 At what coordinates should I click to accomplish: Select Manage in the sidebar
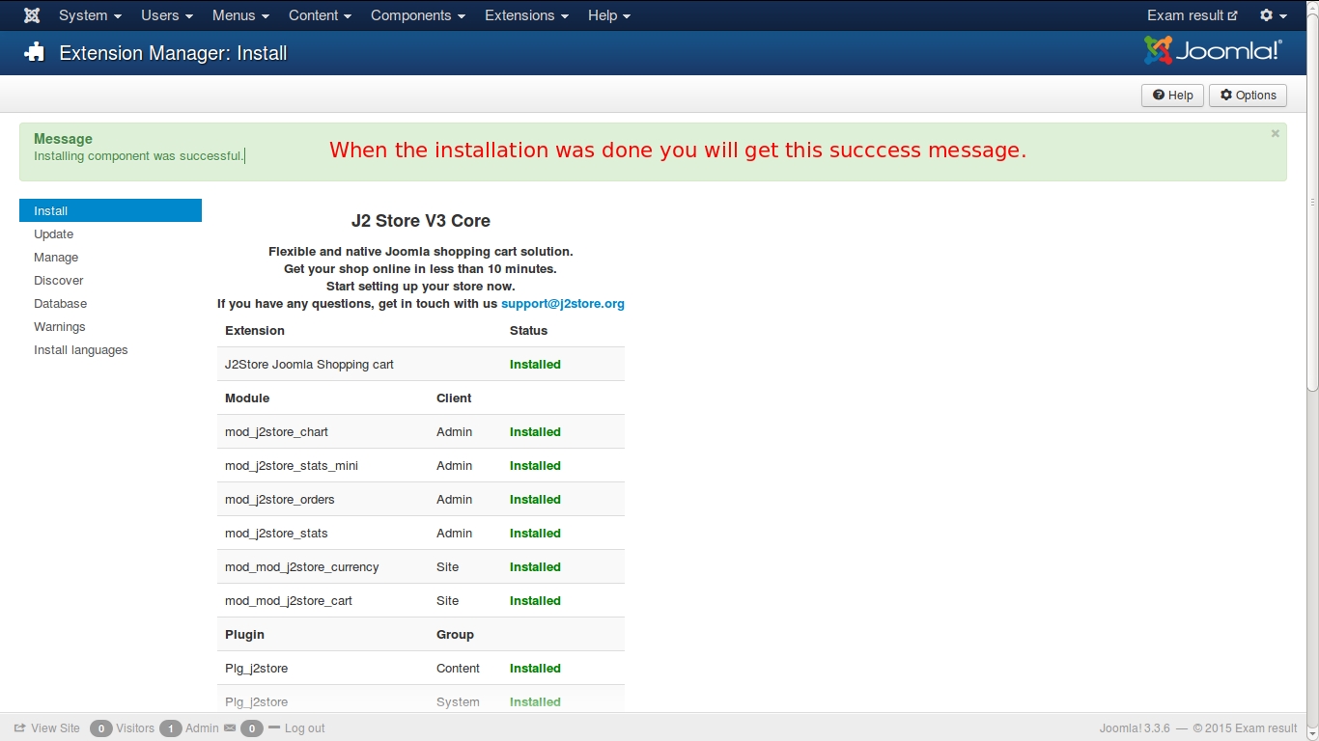(56, 258)
